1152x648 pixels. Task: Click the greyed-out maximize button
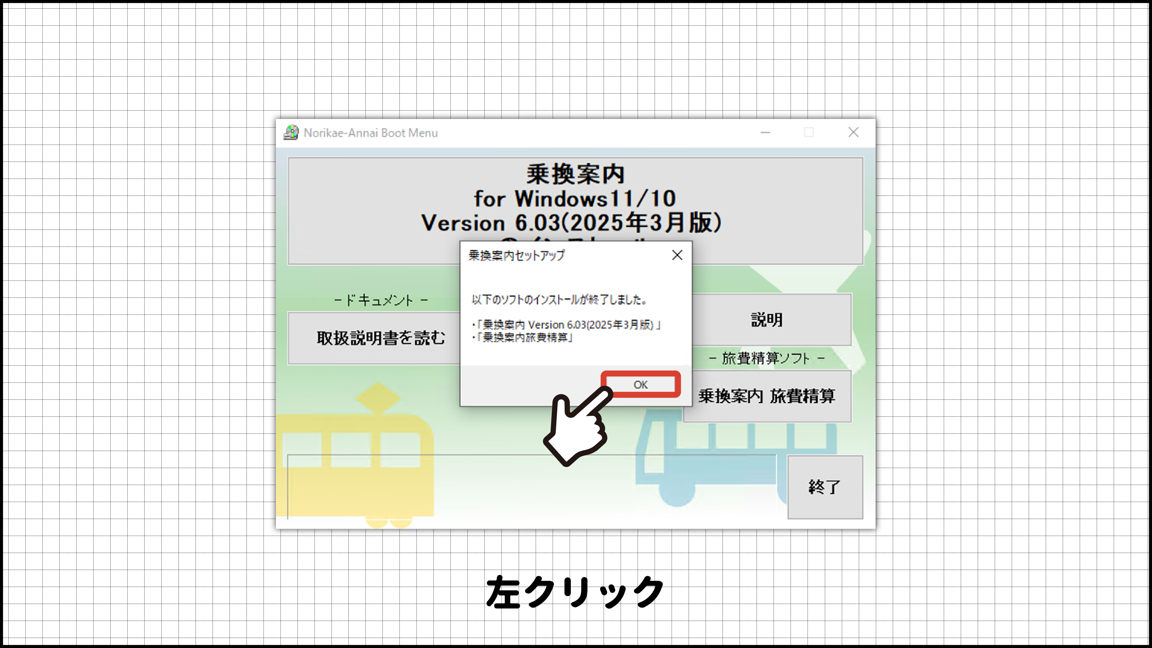(808, 132)
